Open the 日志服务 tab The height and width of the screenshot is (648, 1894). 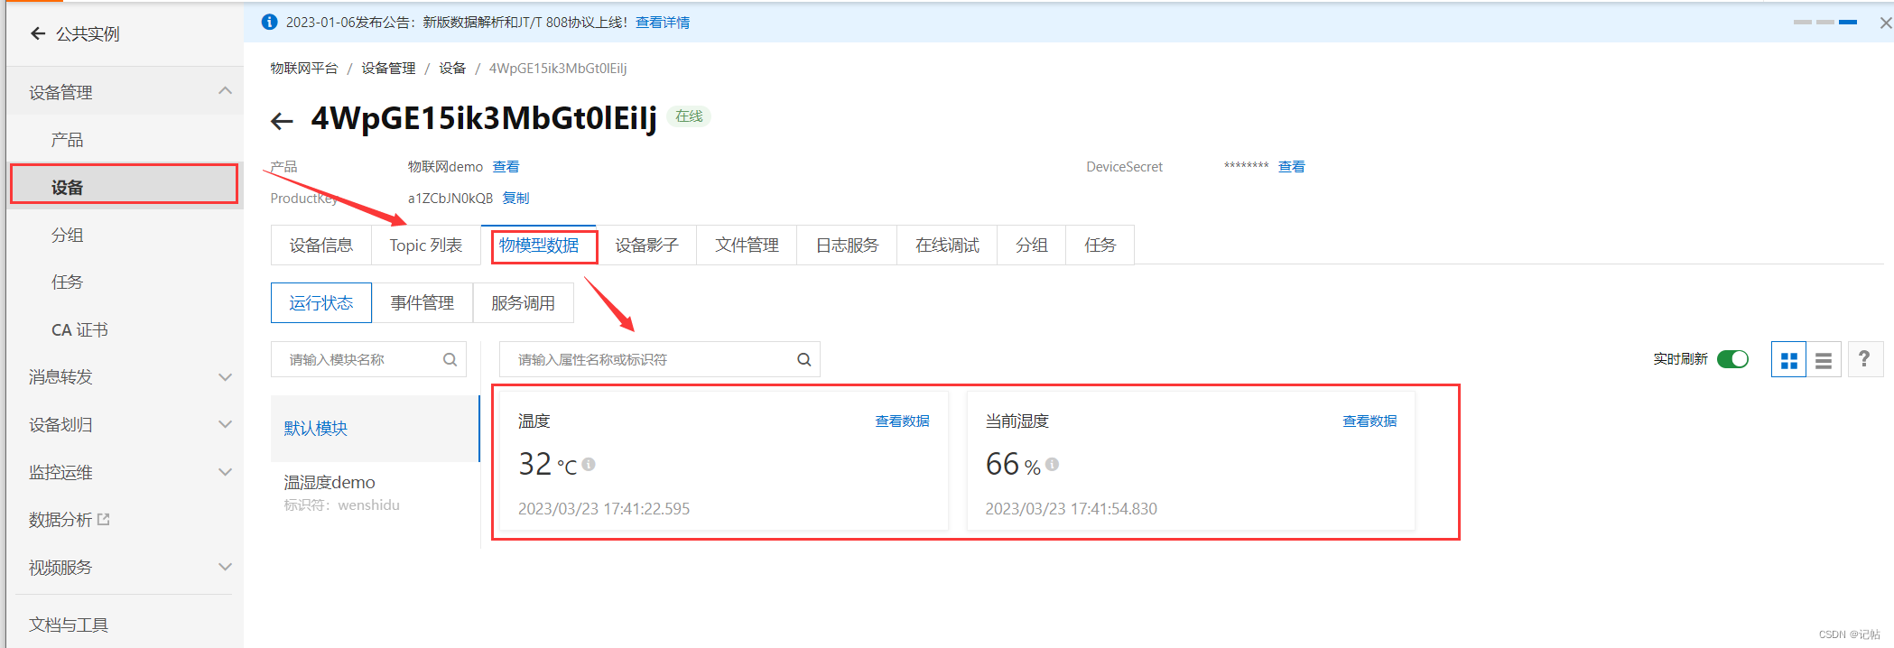pos(847,245)
